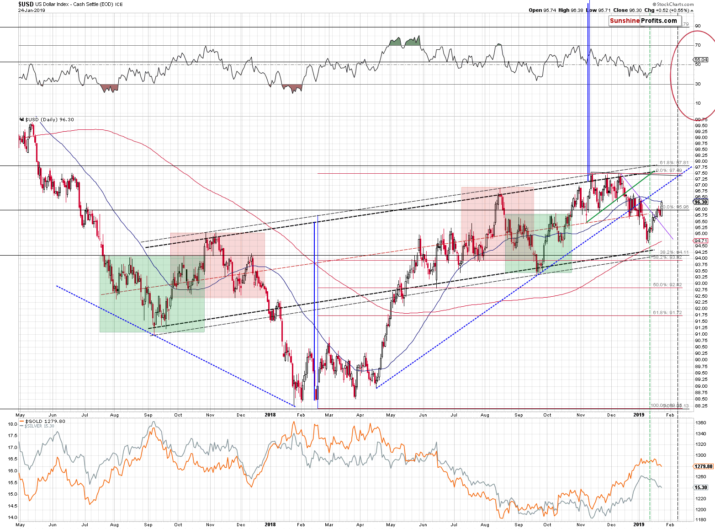Click the '50.0%: 92.82' retracement label
The width and height of the screenshot is (715, 529).
(x=667, y=285)
